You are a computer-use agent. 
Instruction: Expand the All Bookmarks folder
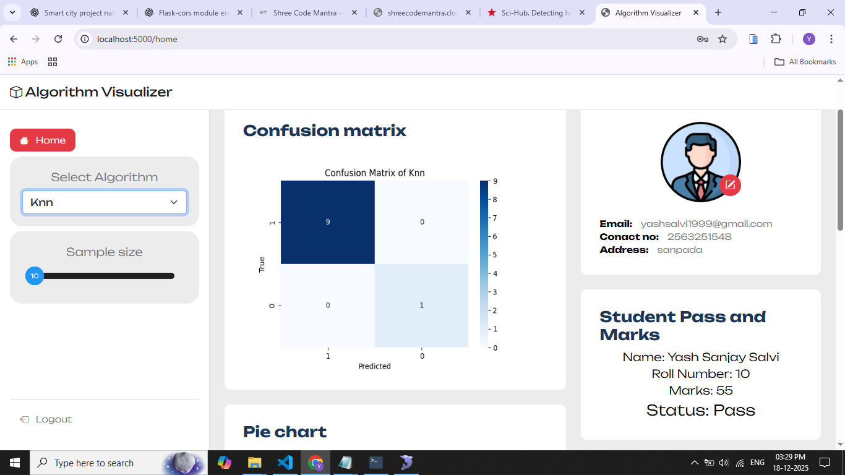click(x=804, y=61)
